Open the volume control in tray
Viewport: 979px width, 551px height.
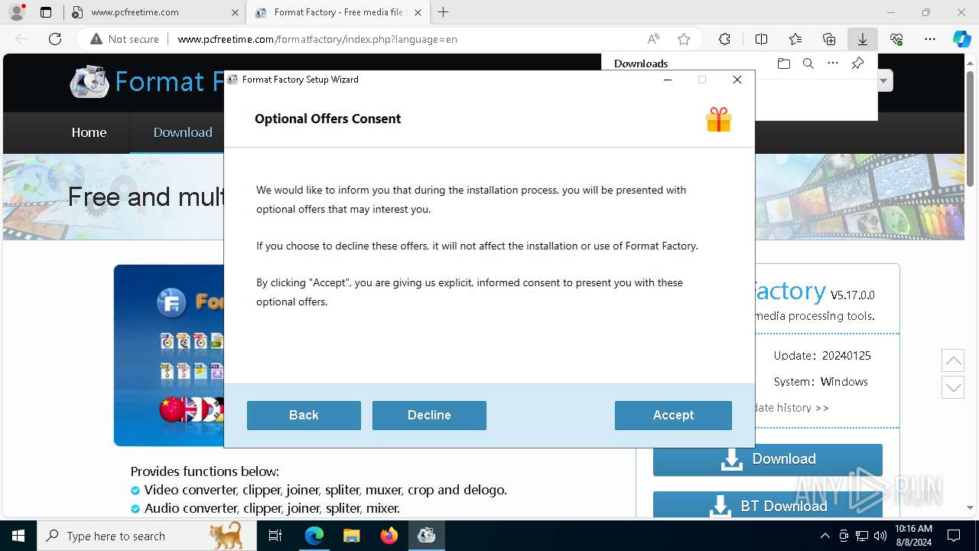tap(880, 536)
